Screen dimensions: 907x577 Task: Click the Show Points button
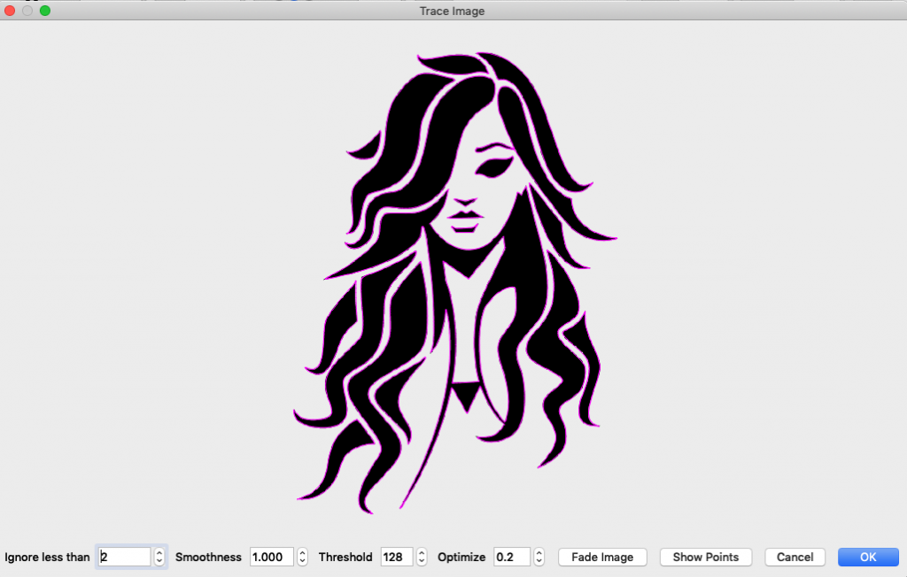tap(706, 557)
